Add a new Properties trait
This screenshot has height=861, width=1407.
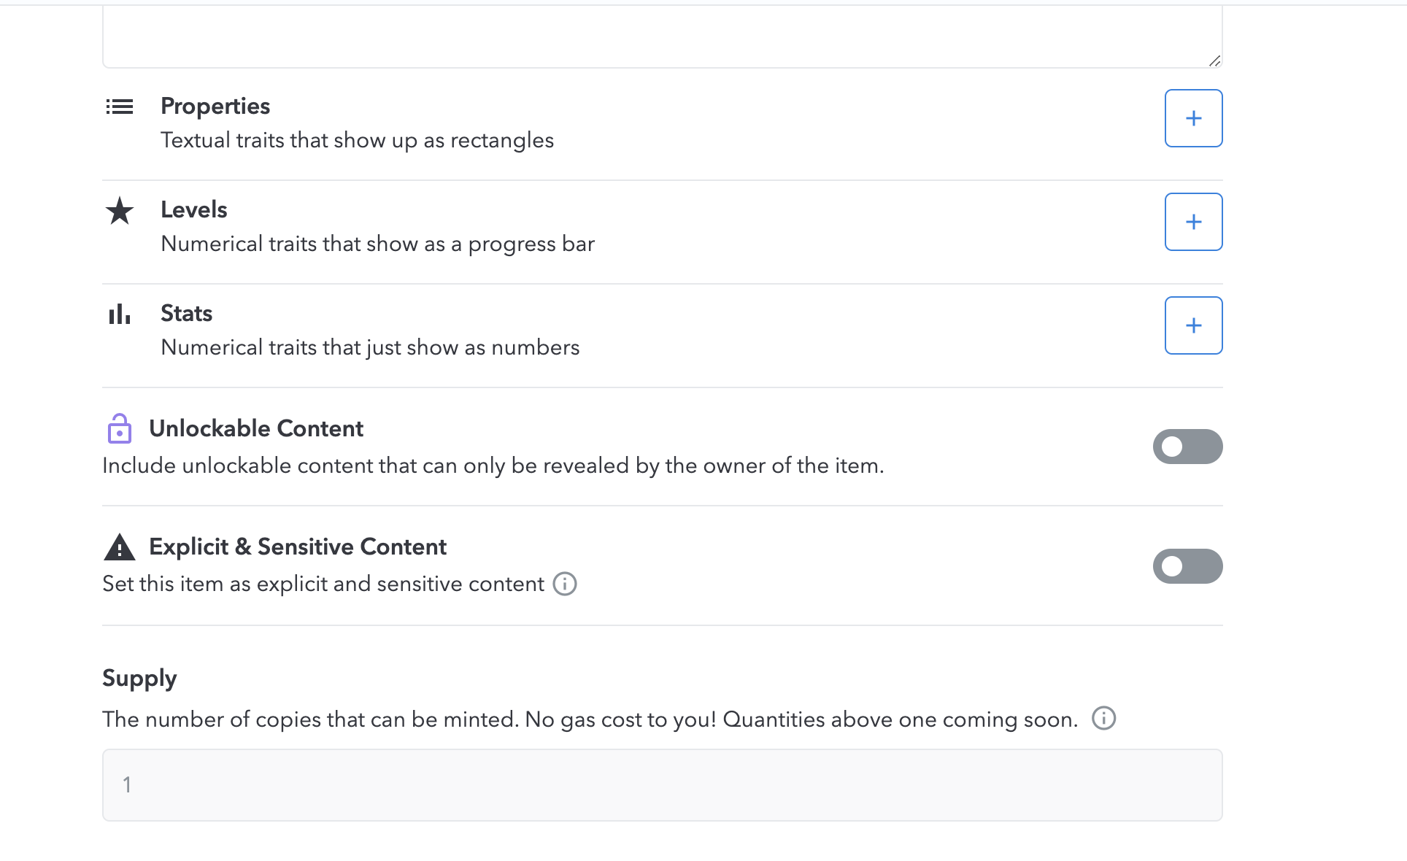click(x=1193, y=118)
